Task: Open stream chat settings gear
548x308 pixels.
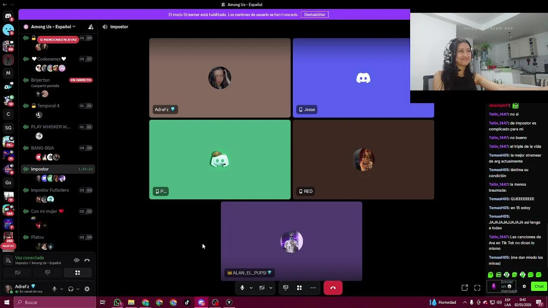Action: [x=524, y=287]
